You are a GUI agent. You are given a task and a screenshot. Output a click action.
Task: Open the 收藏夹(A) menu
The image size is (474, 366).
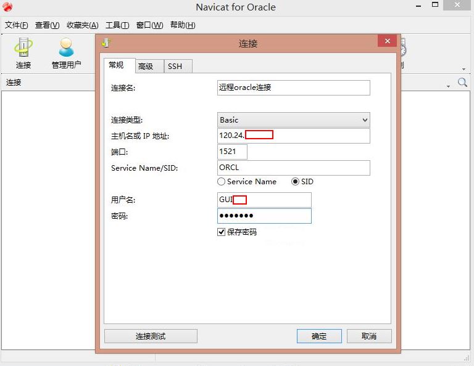83,25
